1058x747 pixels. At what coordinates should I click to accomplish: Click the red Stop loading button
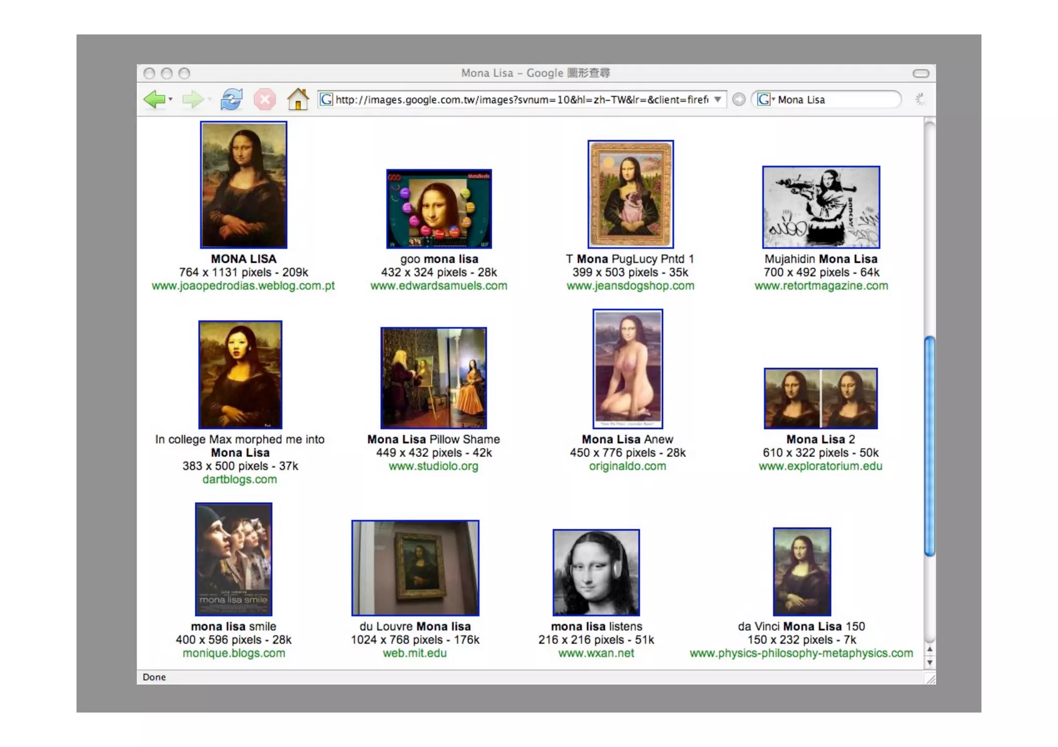(264, 99)
